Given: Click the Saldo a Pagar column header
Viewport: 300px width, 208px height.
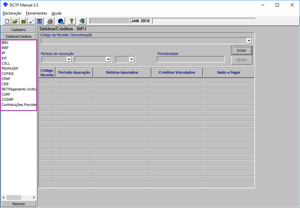Looking at the screenshot, I should pos(228,73).
